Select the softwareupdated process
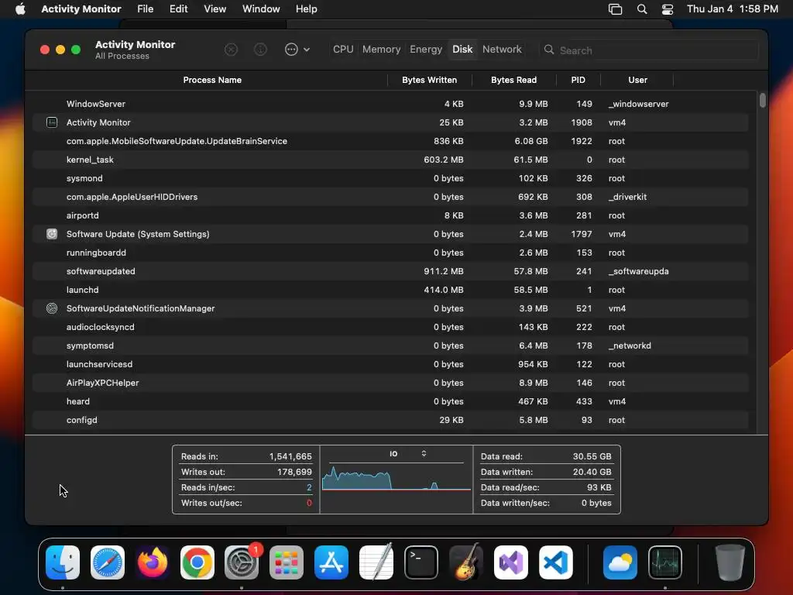 (x=390, y=271)
